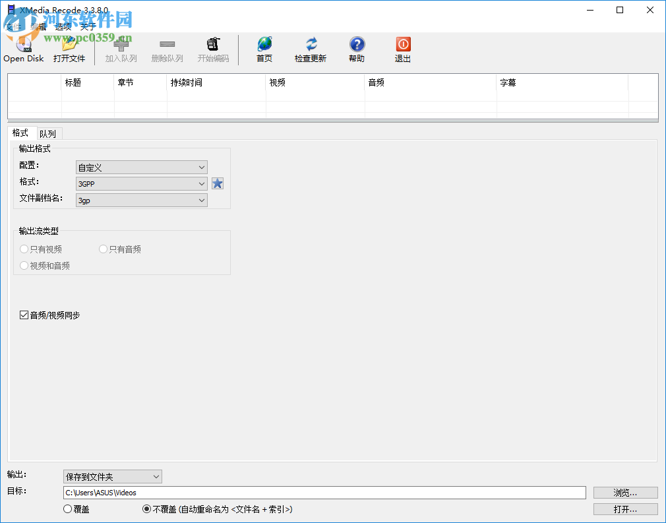
Task: Open the 配置 profile dropdown
Action: coord(141,167)
